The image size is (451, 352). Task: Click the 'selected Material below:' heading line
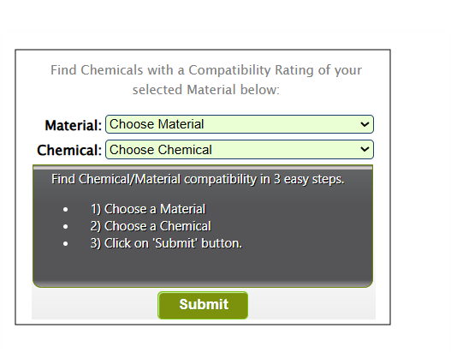click(206, 90)
